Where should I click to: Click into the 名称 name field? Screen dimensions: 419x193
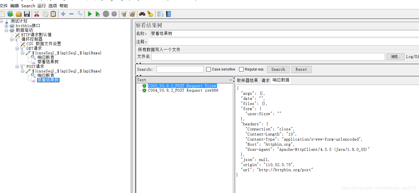(x=284, y=33)
